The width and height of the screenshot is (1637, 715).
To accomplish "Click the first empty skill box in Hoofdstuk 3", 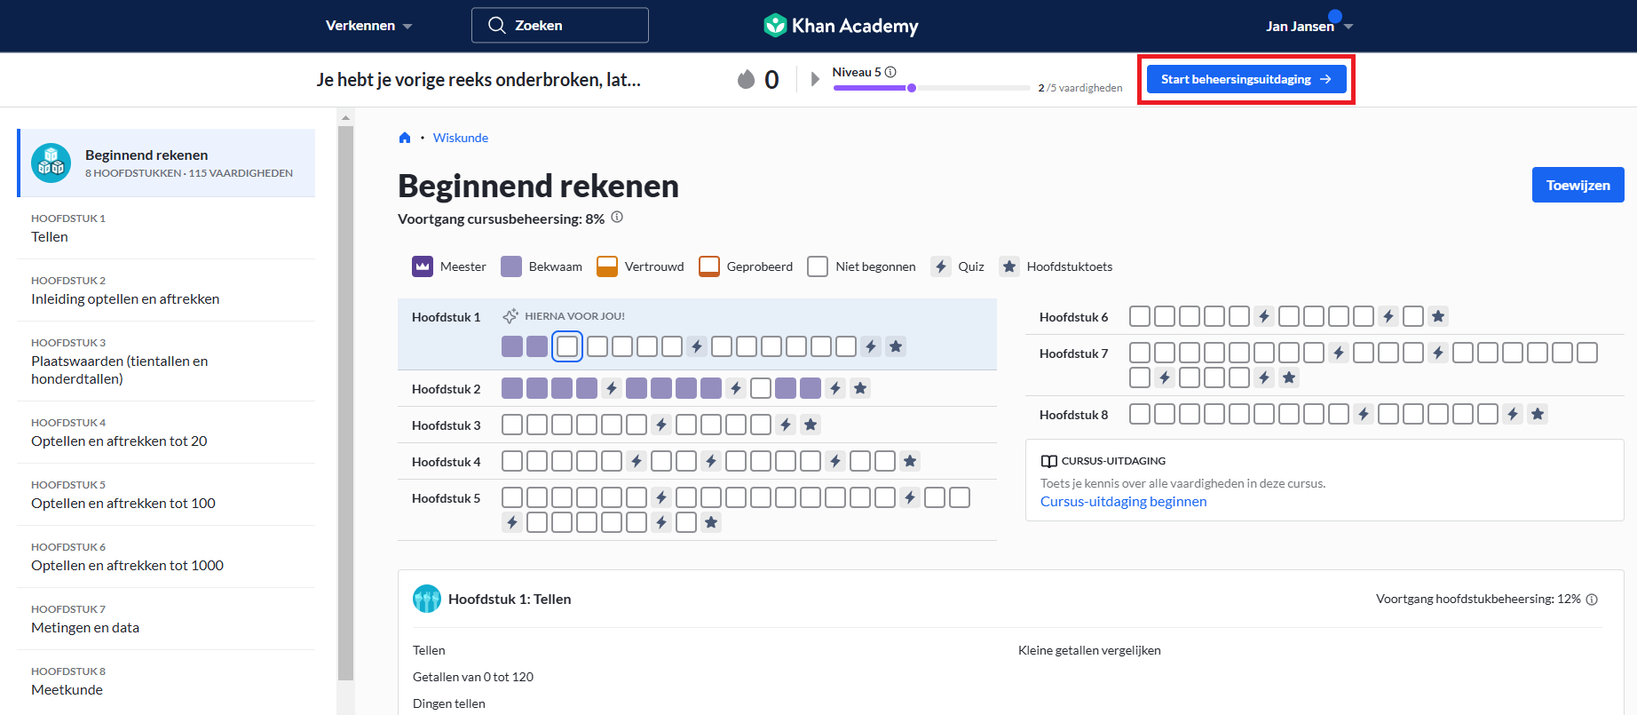I will click(x=512, y=425).
